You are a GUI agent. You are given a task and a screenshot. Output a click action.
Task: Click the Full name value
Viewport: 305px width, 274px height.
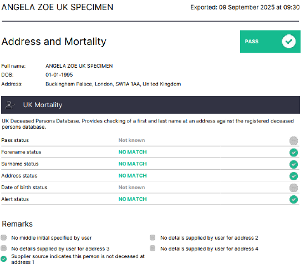click(x=79, y=66)
